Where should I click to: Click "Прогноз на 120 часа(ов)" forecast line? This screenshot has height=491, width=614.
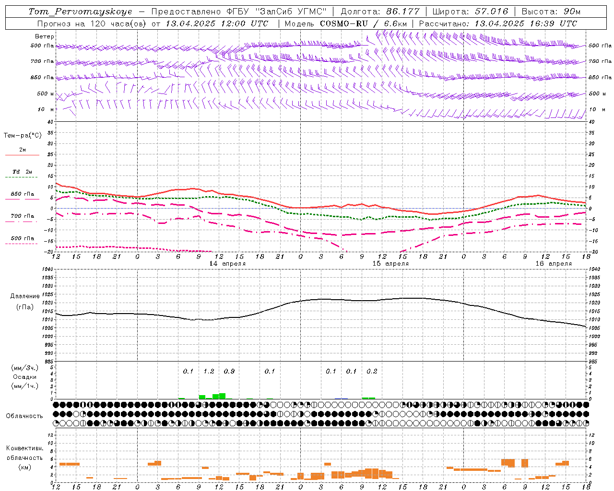(x=92, y=23)
